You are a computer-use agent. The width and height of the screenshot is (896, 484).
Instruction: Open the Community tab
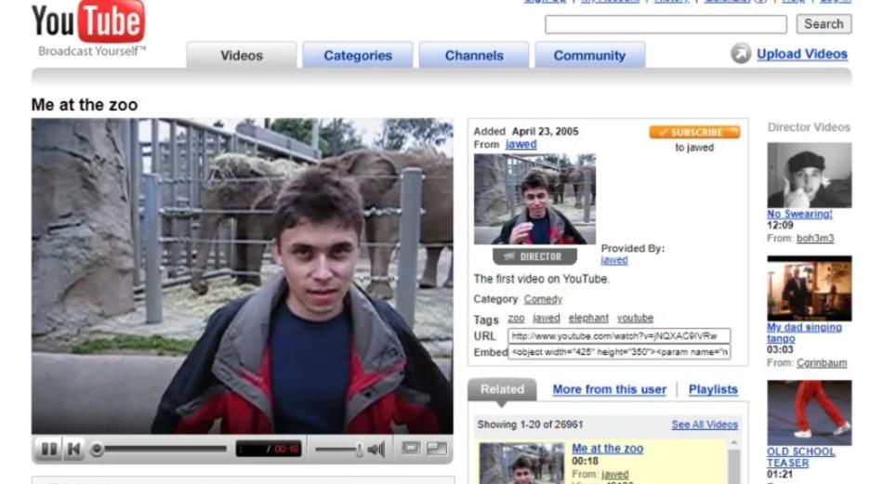click(589, 56)
